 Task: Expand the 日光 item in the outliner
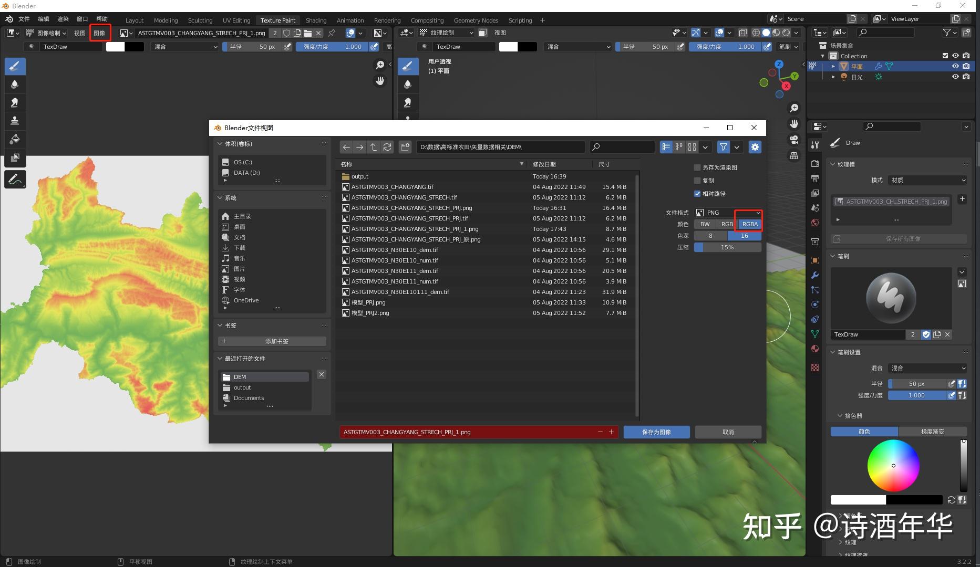[x=833, y=77]
